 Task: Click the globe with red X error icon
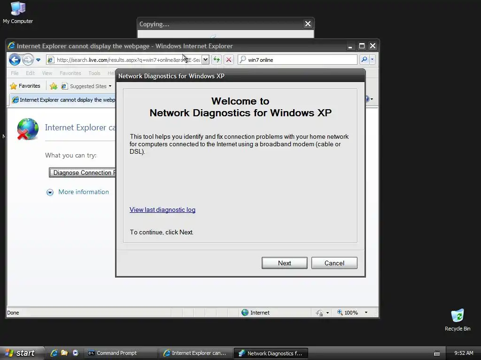pos(28,129)
